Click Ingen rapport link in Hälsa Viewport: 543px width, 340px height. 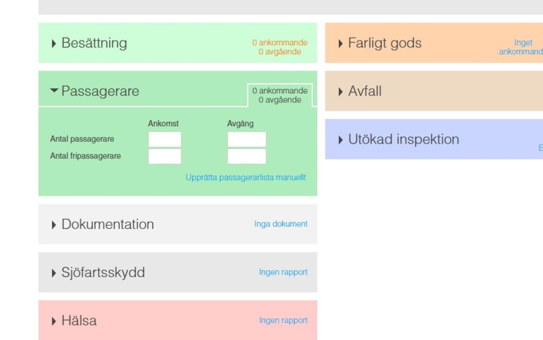(x=283, y=320)
